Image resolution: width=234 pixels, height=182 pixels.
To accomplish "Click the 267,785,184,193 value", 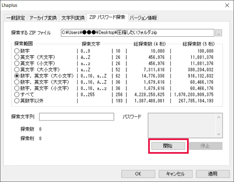I will click(x=196, y=101).
